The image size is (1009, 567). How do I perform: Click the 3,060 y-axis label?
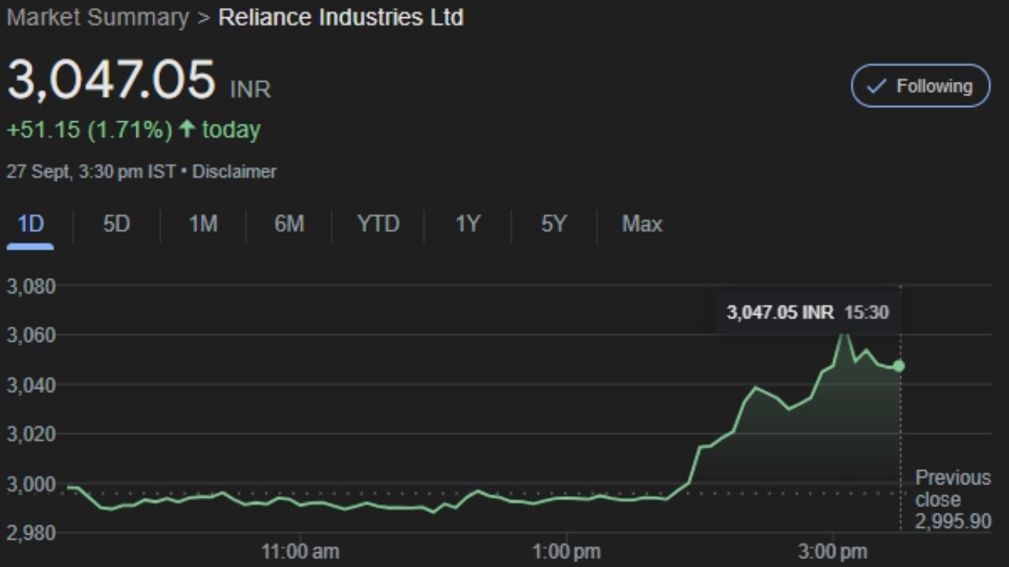32,335
